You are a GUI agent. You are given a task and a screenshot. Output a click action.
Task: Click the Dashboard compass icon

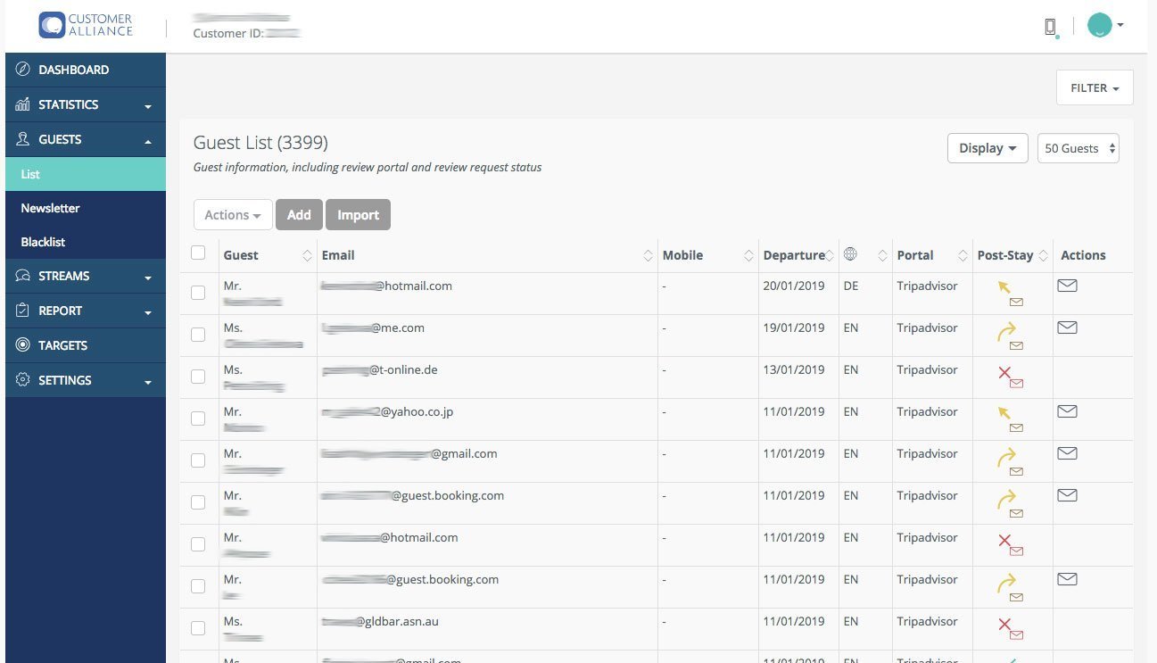(x=23, y=70)
